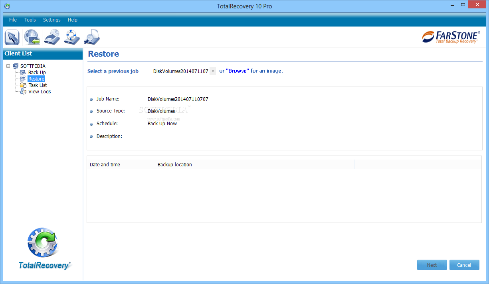The image size is (489, 284).
Task: Click the Job Name value DiskVolumes201407110707
Action: click(x=178, y=99)
